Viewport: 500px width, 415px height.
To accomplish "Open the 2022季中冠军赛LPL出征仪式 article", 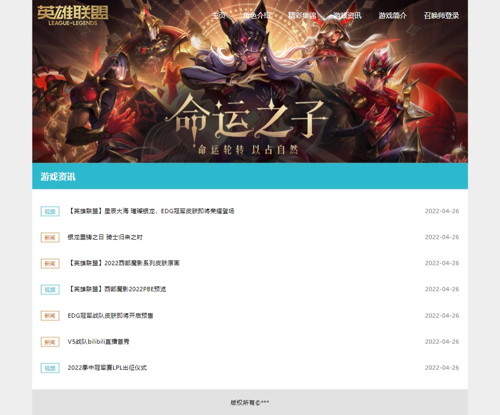I will point(107,368).
